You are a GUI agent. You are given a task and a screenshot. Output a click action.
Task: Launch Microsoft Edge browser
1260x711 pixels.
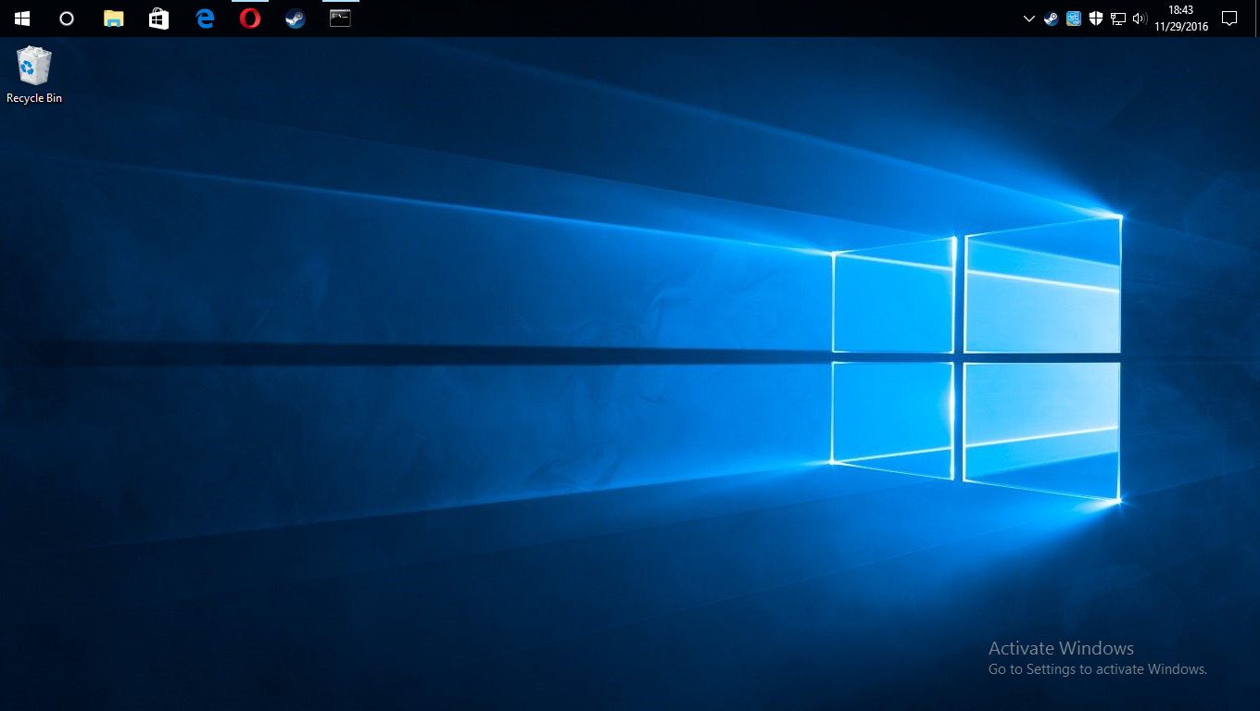[x=205, y=19]
